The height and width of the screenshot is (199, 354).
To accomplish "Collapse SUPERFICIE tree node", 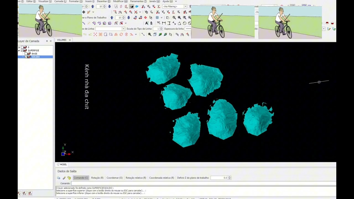I will click(19, 51).
